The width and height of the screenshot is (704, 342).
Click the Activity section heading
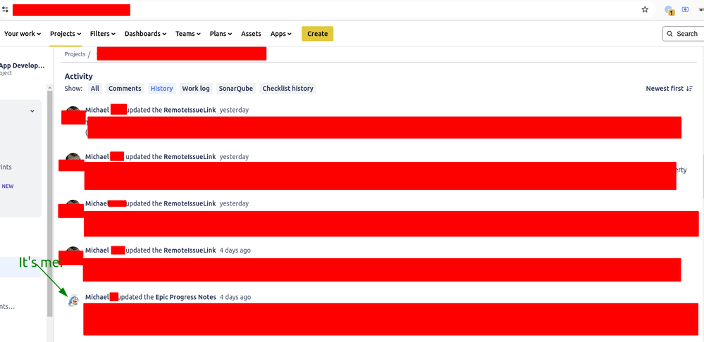(x=78, y=76)
